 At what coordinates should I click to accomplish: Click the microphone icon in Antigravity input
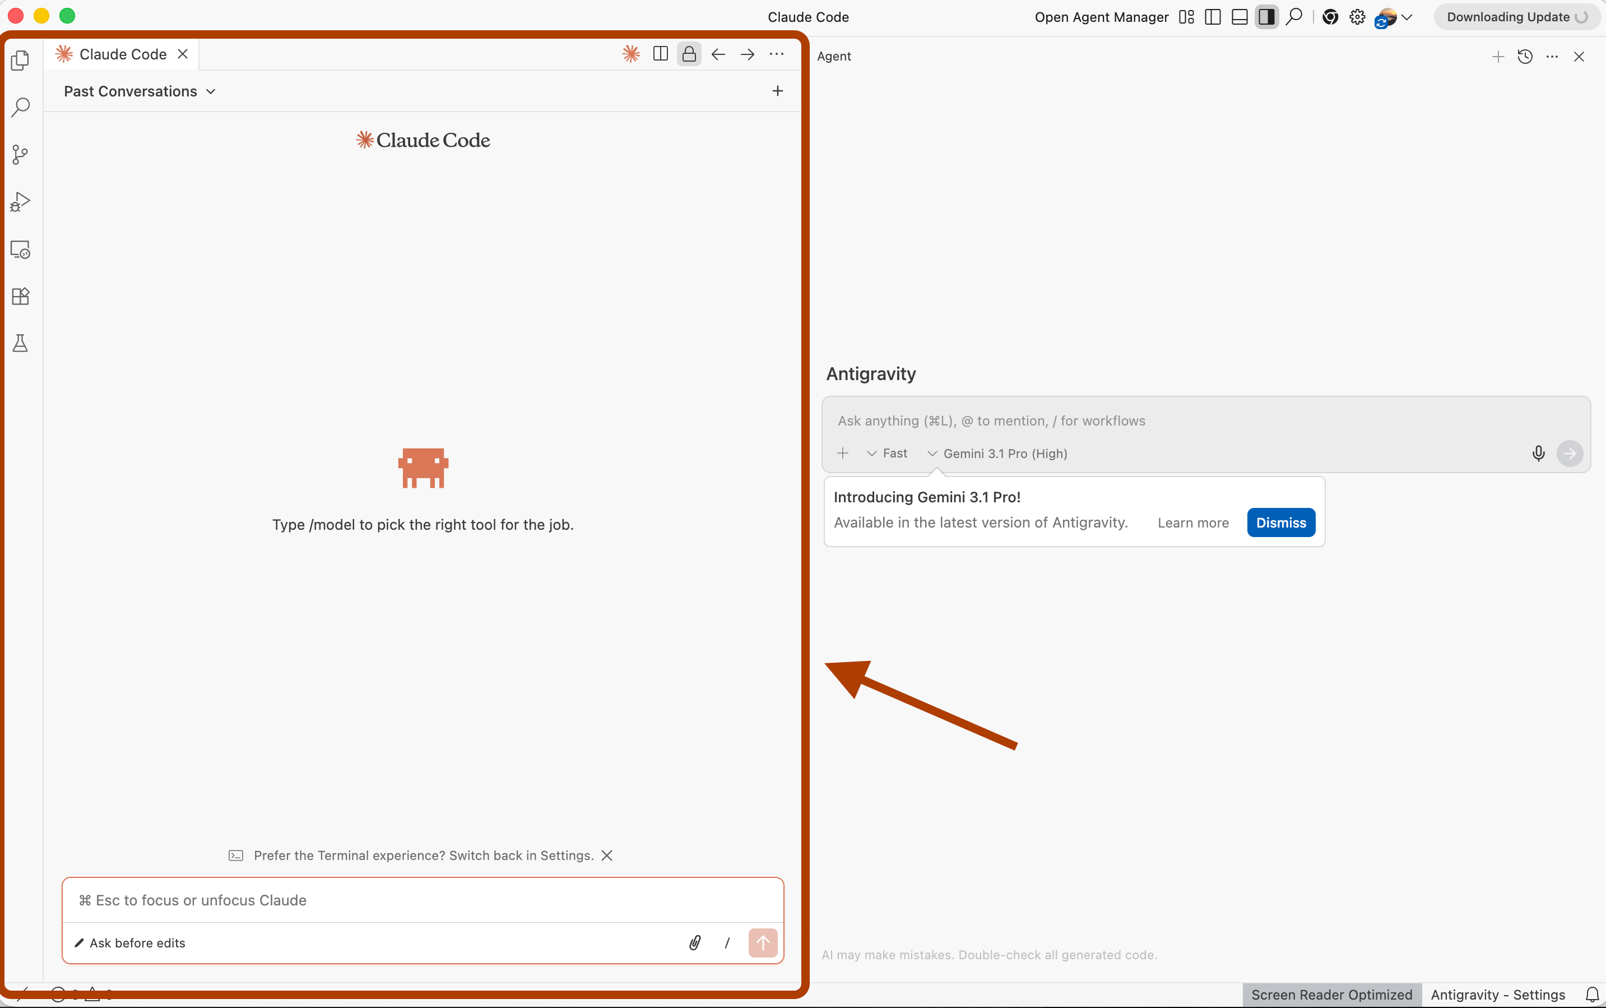[x=1538, y=454]
